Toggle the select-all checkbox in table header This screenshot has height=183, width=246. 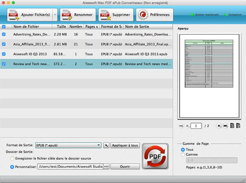tap(4, 27)
